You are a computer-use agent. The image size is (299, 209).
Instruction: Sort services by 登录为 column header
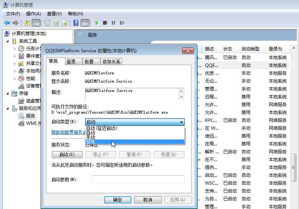tap(277, 49)
